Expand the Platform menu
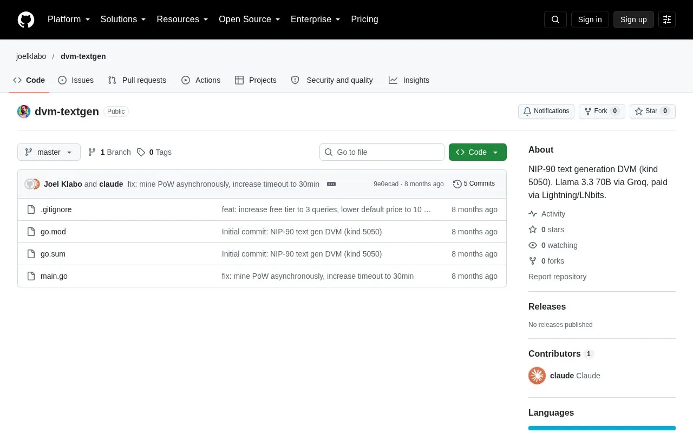This screenshot has height=433, width=693. [69, 19]
